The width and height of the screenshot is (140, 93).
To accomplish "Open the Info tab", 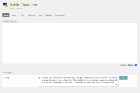I will point(23,15).
